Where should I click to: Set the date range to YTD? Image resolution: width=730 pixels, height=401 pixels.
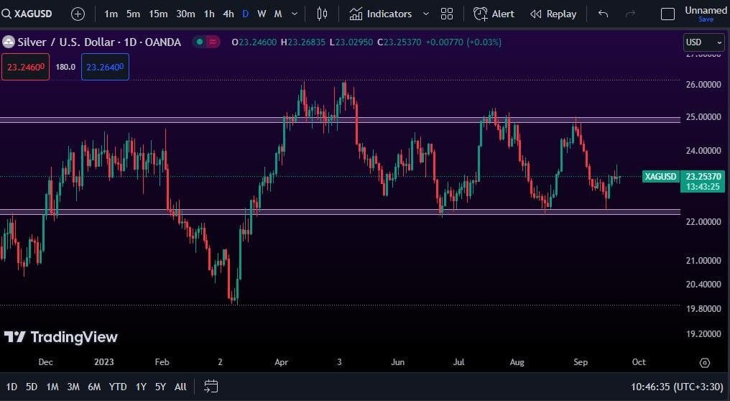[118, 387]
